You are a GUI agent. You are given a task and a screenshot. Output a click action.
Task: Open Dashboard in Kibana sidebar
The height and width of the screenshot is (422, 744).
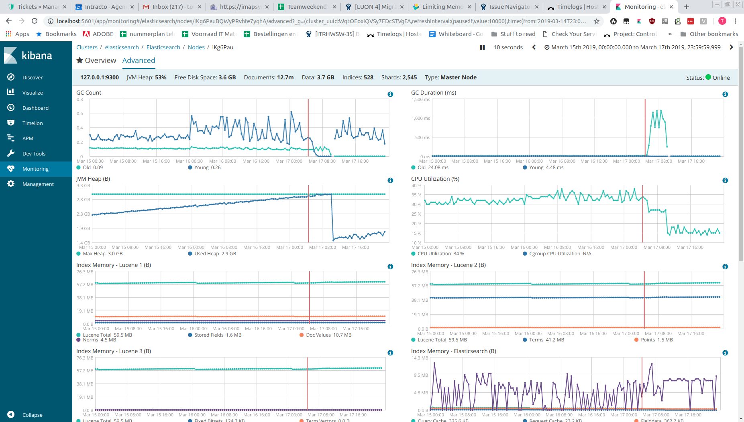35,108
